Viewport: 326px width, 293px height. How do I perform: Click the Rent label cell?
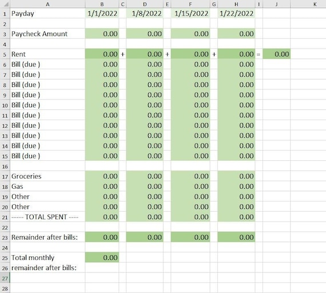[47, 54]
